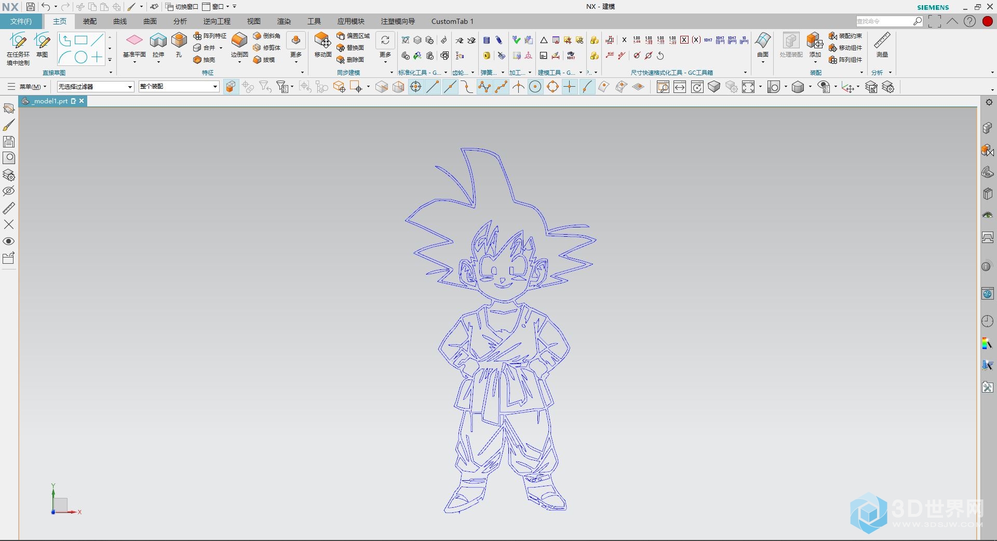Image resolution: width=997 pixels, height=541 pixels.
Task: Click the 装配约束 assembly constraints button
Action: [845, 36]
